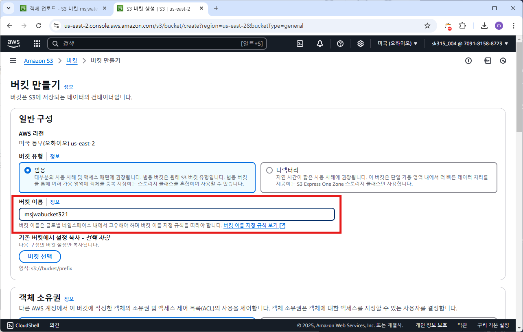523x332 pixels.
Task: Launch CloudShell from the top navigation icon
Action: (300, 44)
